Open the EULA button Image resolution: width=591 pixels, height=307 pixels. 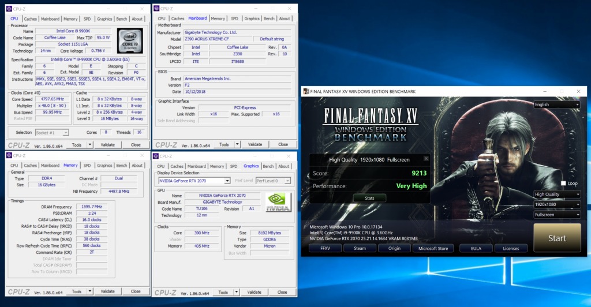[476, 248]
